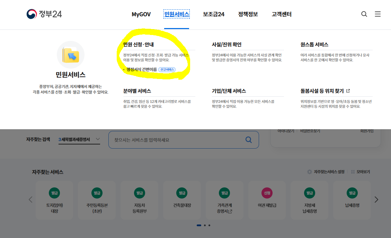This screenshot has width=391, height=238.
Task: Open the hamburger full menu icon
Action: 378,14
